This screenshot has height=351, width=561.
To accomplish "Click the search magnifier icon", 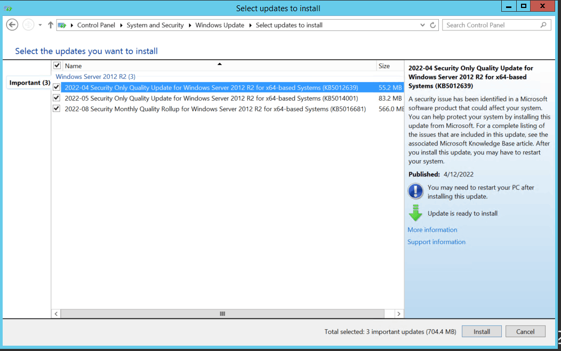I will point(543,25).
